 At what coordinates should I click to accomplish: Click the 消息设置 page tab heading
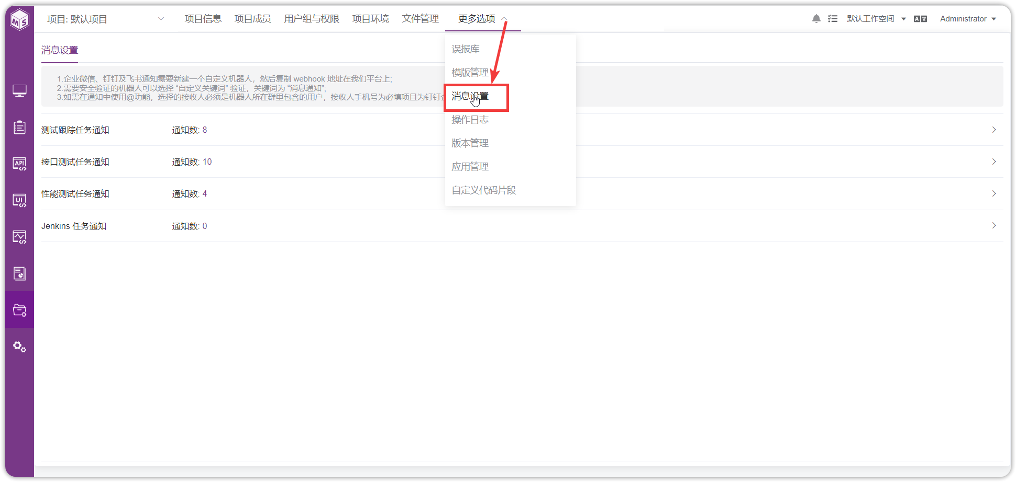point(60,50)
